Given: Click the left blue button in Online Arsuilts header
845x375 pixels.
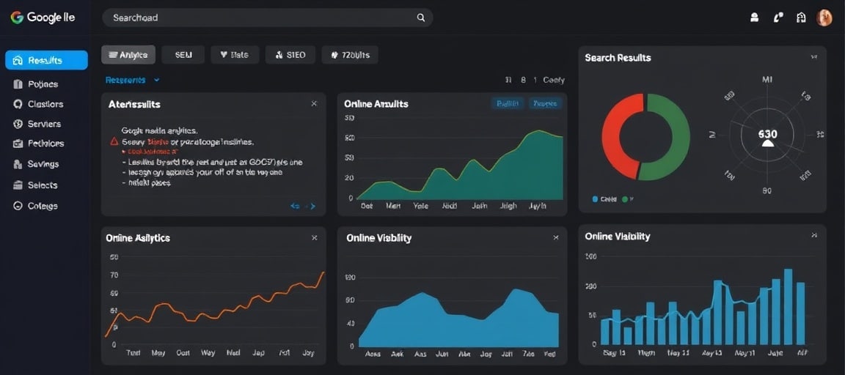Looking at the screenshot, I should point(508,103).
